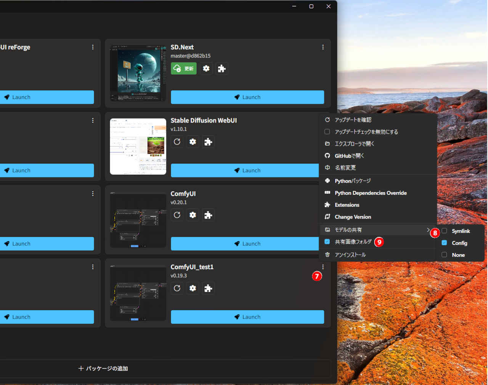Uncheck the 共有画像フォルダ option

pyautogui.click(x=327, y=242)
